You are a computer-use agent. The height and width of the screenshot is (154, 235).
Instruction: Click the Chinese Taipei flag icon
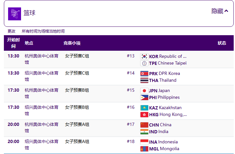pos(144,63)
